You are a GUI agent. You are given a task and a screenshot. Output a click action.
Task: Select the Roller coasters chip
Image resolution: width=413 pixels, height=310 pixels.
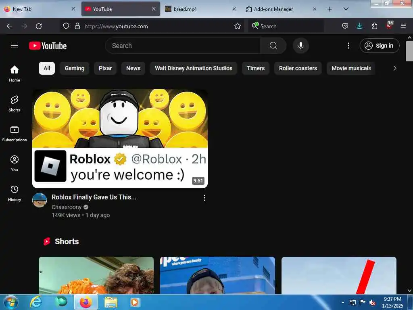coord(298,68)
